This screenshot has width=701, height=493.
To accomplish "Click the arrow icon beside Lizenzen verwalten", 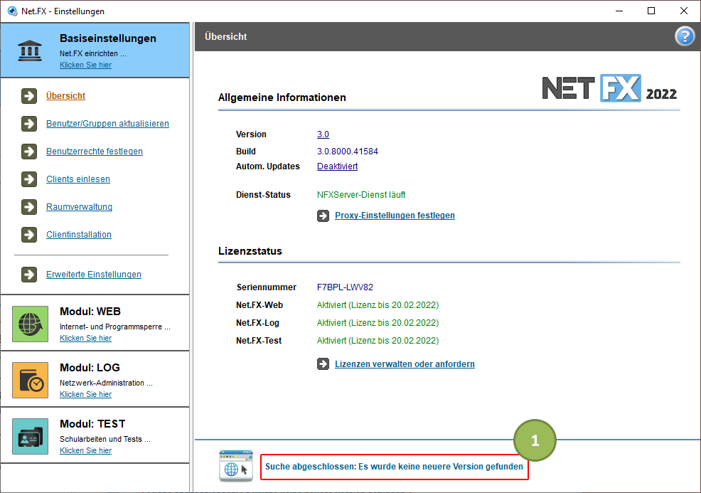I will point(323,364).
